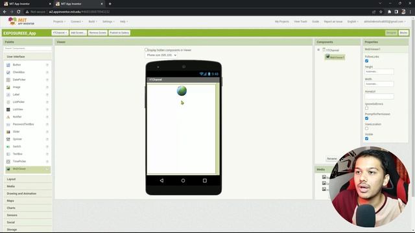This screenshot has width=415, height=233.
Task: Click the globe WebViewer icon on phone screen
Action: [182, 91]
